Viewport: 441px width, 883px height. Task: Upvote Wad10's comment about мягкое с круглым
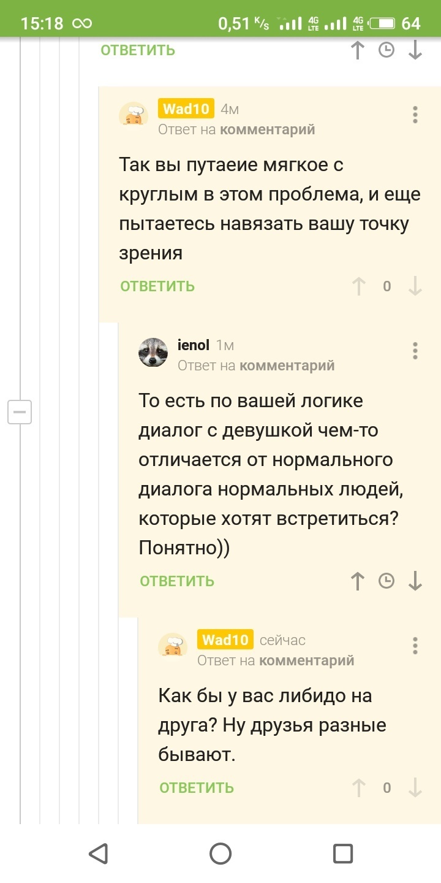click(358, 286)
